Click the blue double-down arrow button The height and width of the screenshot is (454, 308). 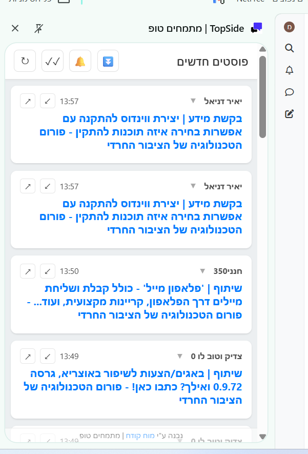tap(108, 62)
